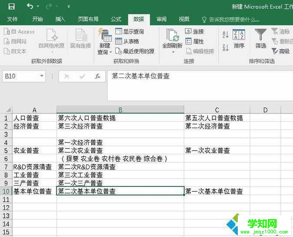This screenshot has height=237, width=293.
Task: Click cell containing 人口普查
Action: click(x=34, y=118)
